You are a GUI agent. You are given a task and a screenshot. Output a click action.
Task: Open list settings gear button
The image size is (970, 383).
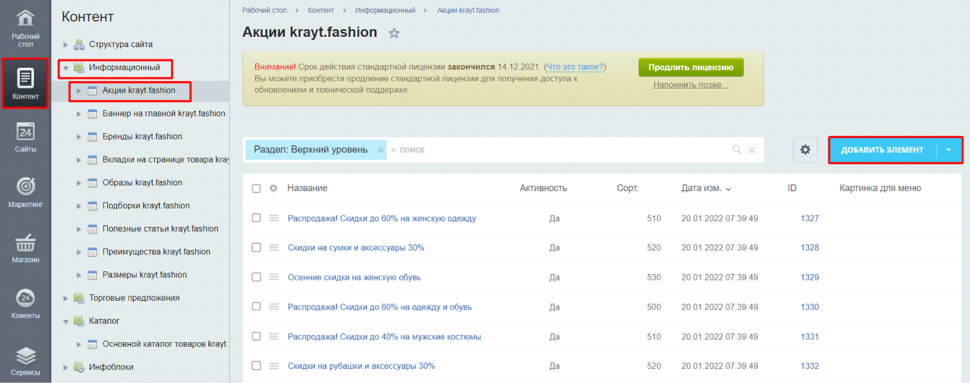tap(805, 150)
